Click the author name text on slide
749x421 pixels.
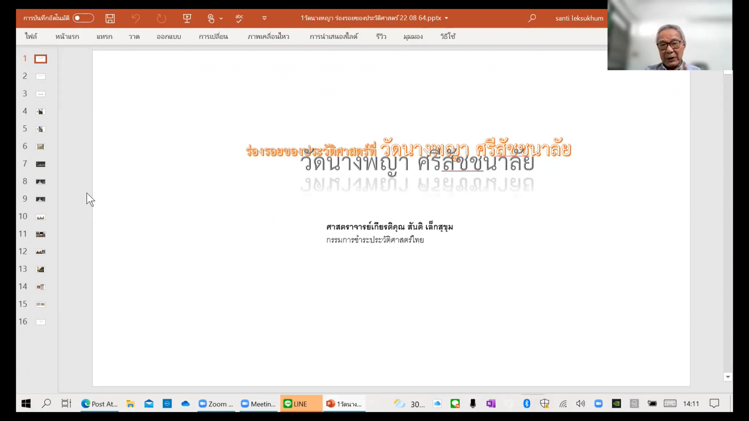click(x=389, y=227)
